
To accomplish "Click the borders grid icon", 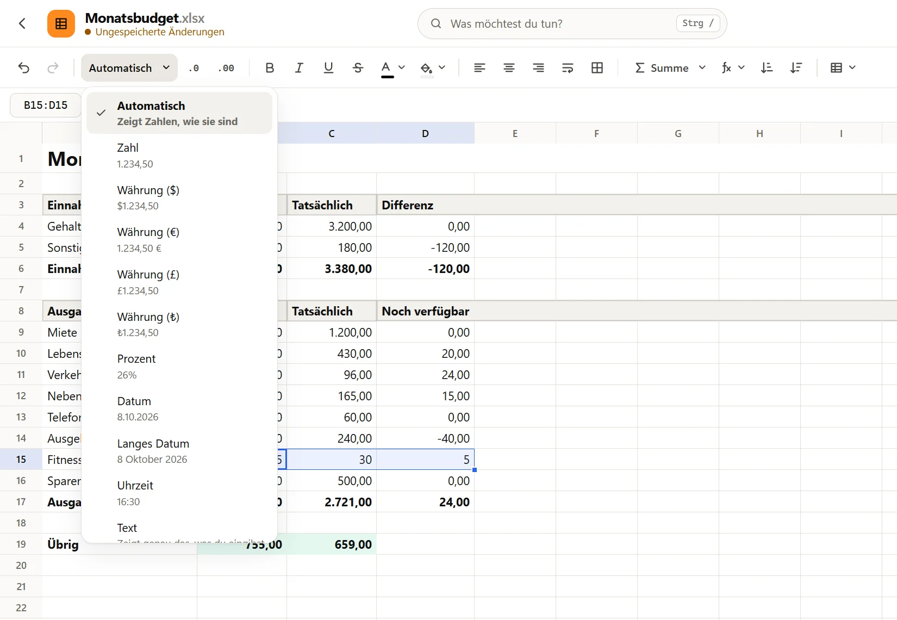I will (597, 68).
